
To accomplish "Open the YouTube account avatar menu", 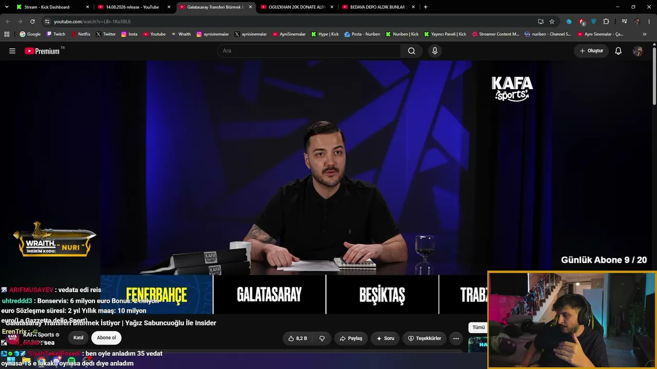I will tap(638, 51).
